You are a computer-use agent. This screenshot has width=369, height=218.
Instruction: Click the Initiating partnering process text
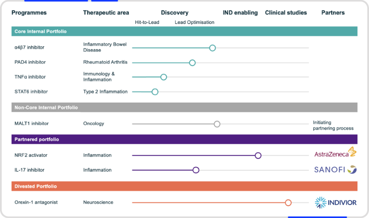pyautogui.click(x=333, y=125)
